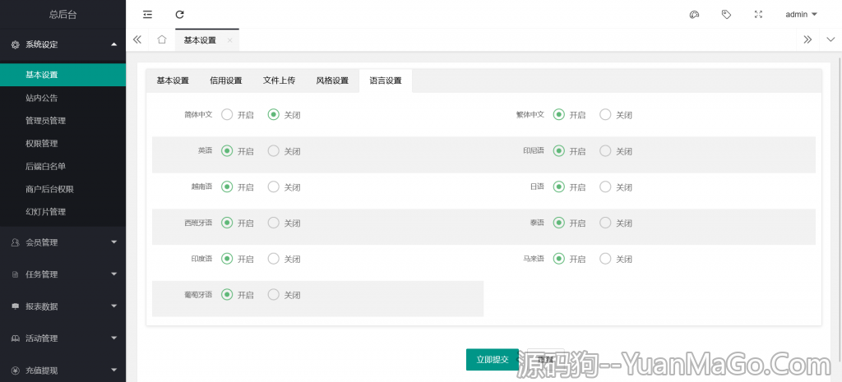Click the home tab icon

[162, 39]
